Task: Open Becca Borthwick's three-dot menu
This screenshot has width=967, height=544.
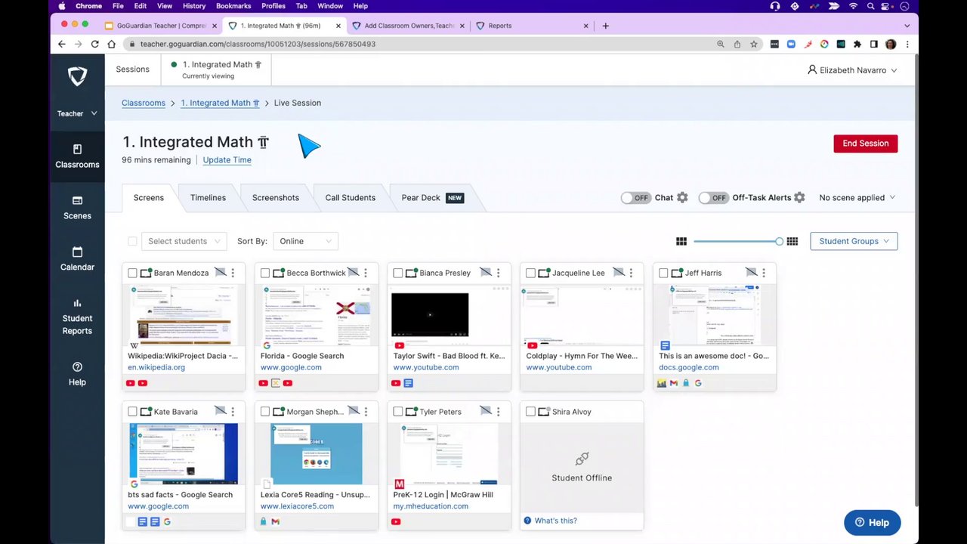Action: (x=366, y=273)
